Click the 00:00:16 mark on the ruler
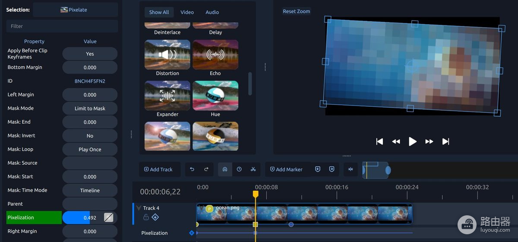The image size is (518, 242). pyautogui.click(x=336, y=187)
